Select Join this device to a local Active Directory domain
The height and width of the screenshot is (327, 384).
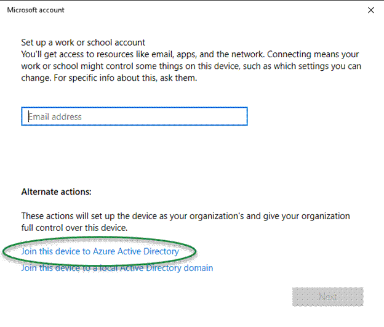point(117,268)
